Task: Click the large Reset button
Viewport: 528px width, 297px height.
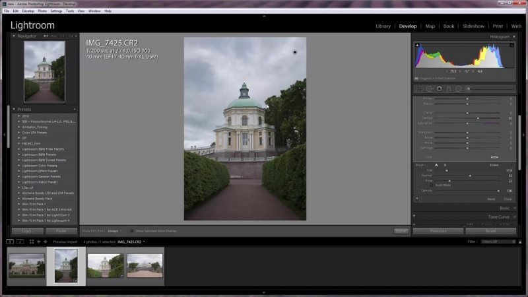Action: click(490, 231)
